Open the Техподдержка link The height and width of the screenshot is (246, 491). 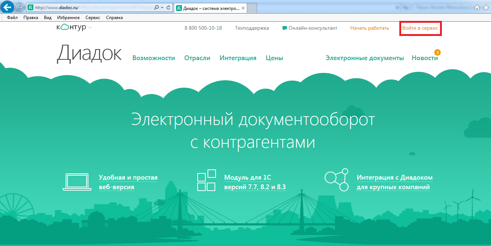[252, 28]
